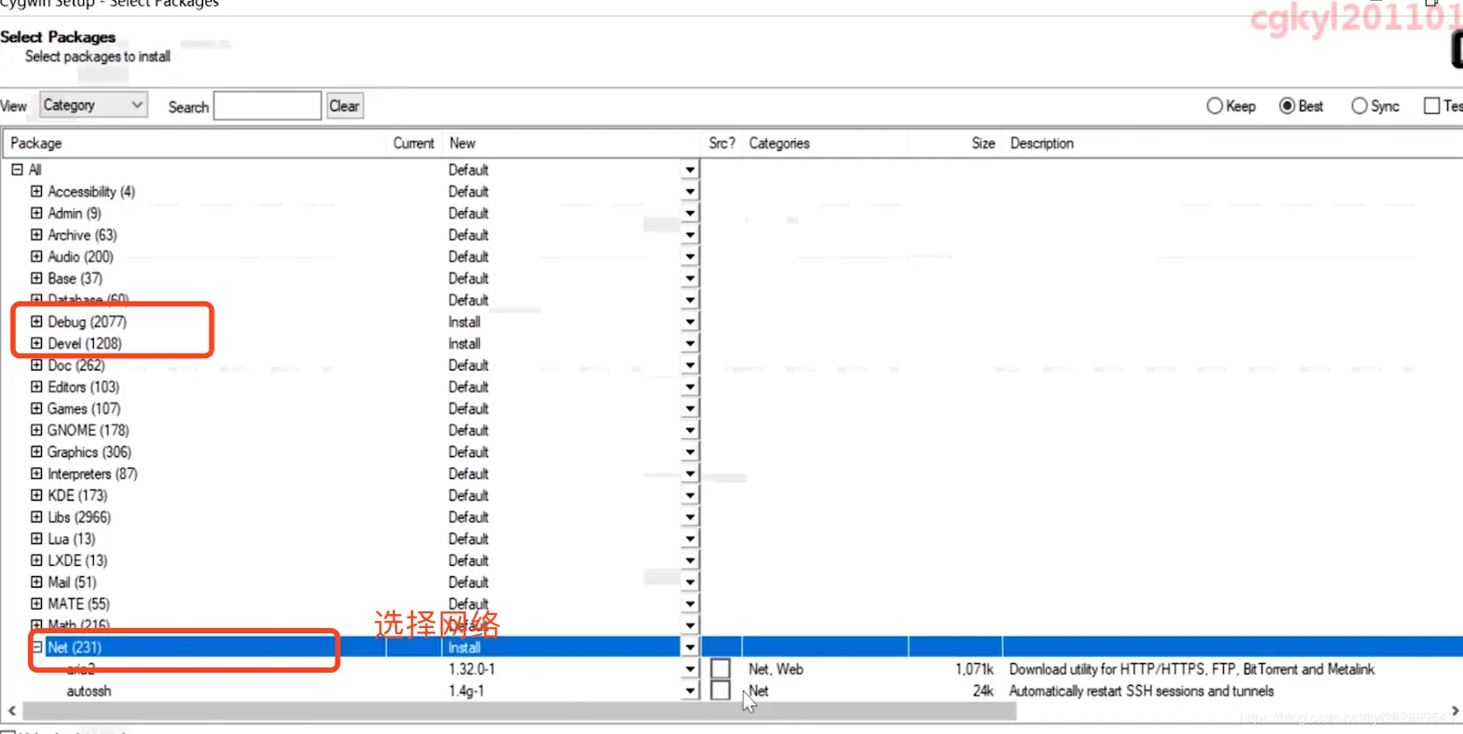
Task: Select the Sync radio button
Action: (1359, 106)
